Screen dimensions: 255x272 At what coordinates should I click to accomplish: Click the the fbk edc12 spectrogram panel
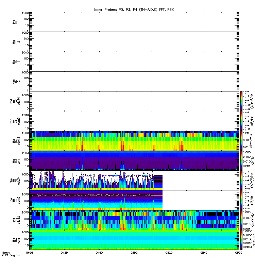tap(134, 220)
